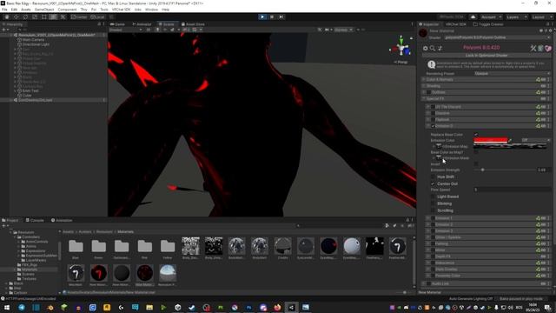The height and width of the screenshot is (313, 556).
Task: Switch to the Console tab
Action: tap(35, 220)
